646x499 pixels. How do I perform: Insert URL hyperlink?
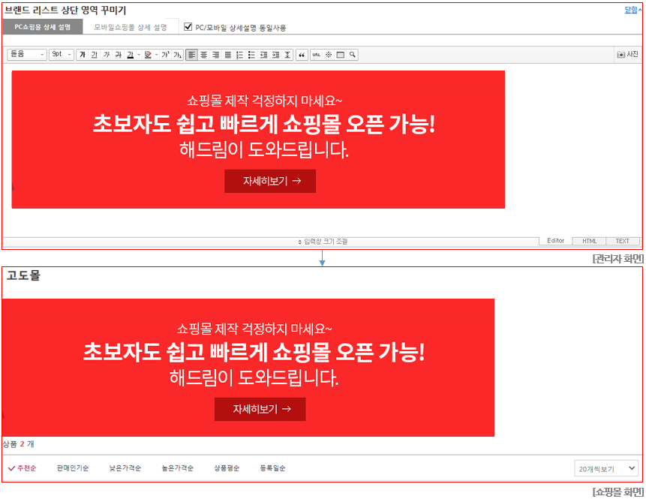(316, 54)
